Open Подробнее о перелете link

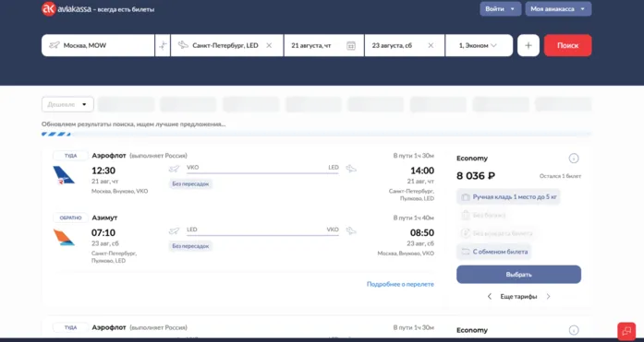coord(400,284)
